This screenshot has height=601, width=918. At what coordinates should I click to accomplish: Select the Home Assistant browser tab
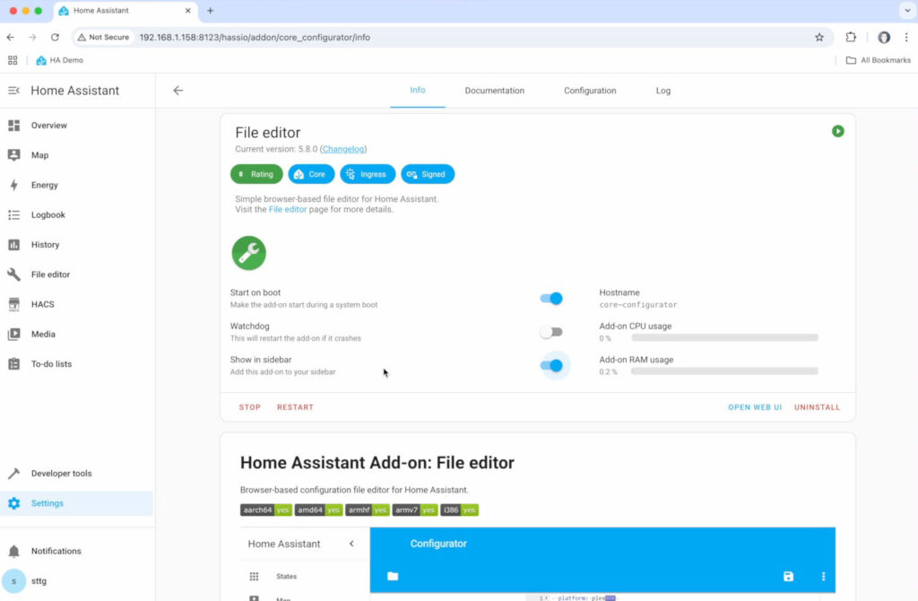tap(125, 11)
